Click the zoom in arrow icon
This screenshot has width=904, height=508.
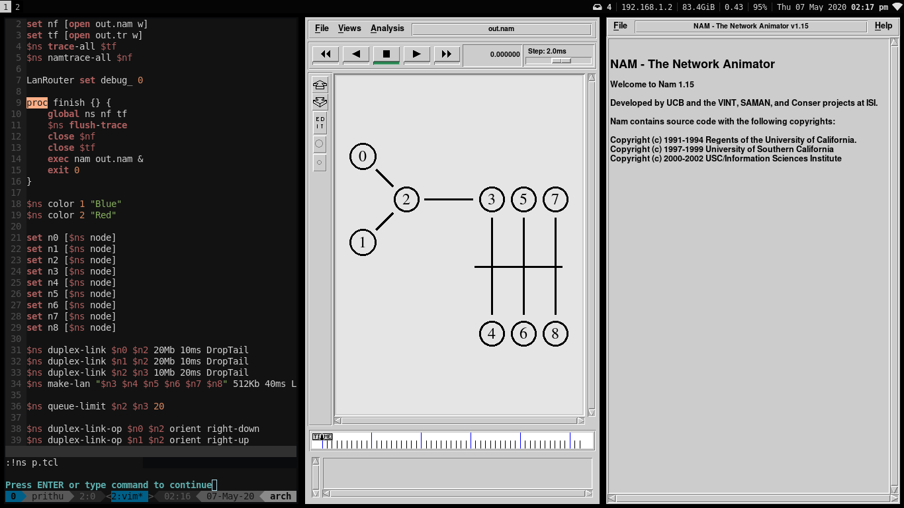[x=320, y=85]
